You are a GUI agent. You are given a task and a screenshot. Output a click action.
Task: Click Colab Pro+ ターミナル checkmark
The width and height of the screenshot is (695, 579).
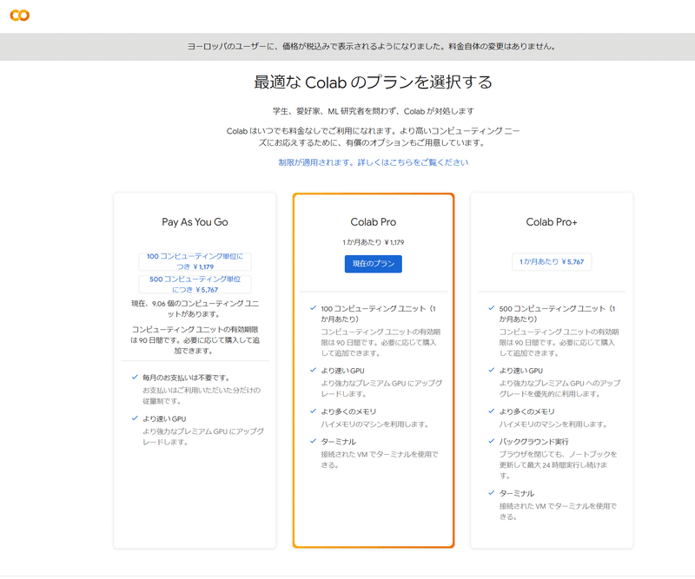tap(491, 492)
